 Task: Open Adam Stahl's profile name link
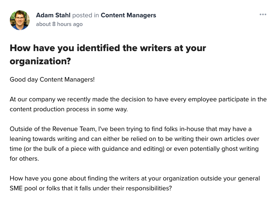tap(53, 15)
